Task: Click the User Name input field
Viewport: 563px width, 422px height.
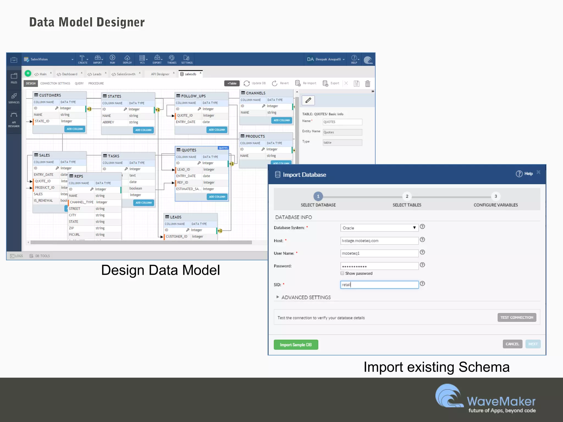Action: (x=379, y=253)
